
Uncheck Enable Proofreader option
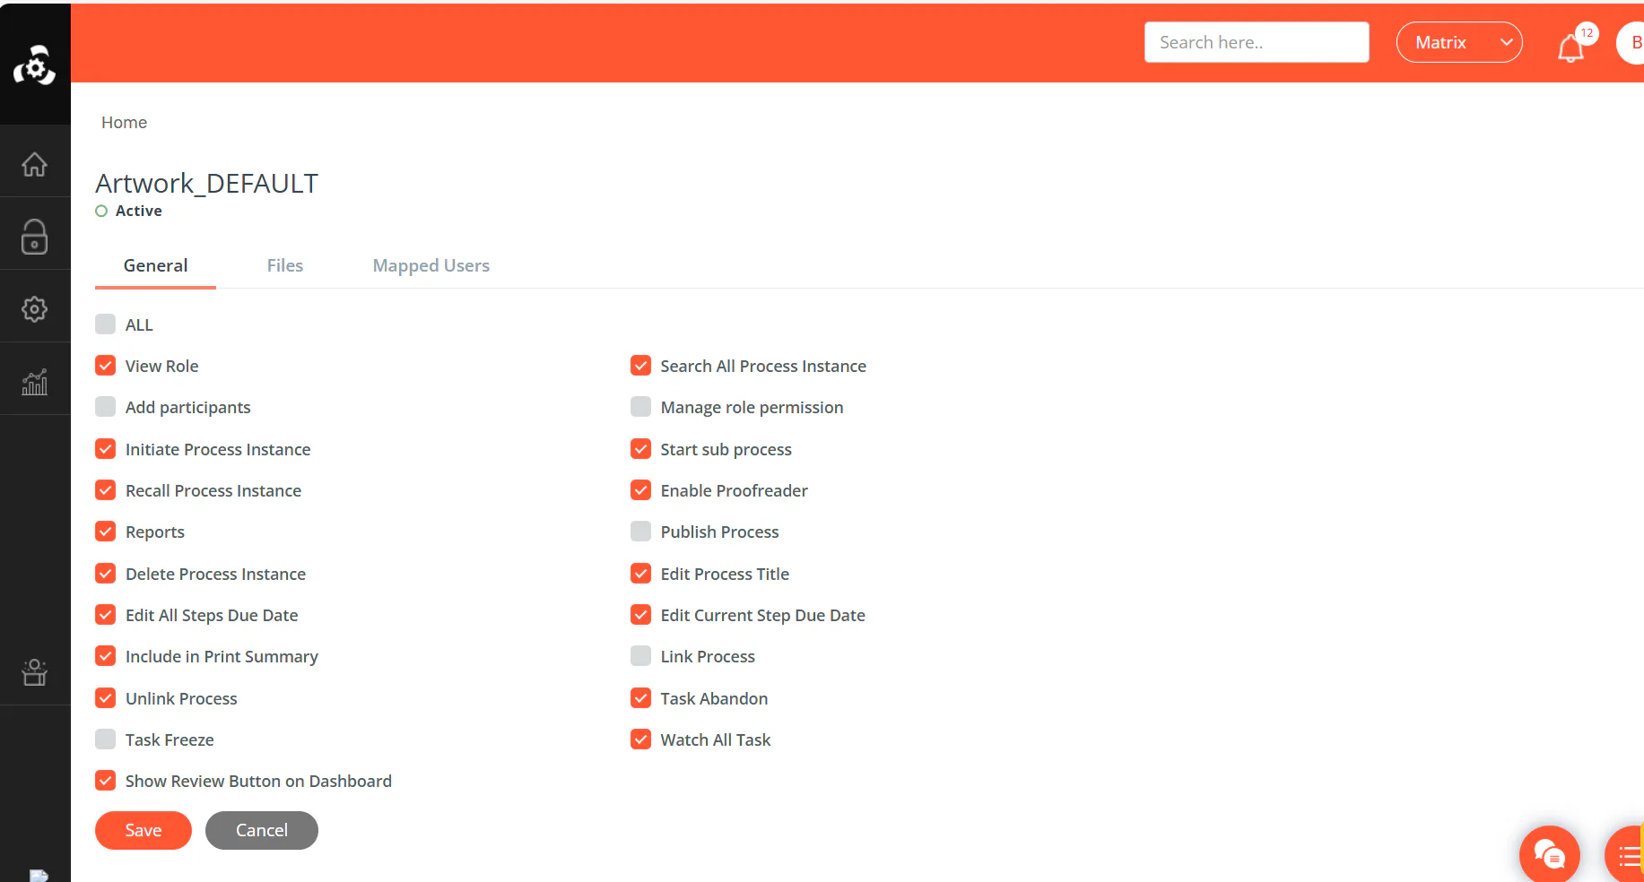point(640,490)
